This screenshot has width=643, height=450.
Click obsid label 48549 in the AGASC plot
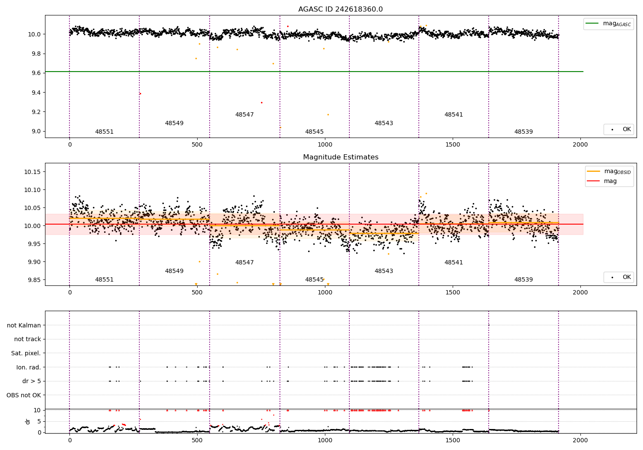174,123
